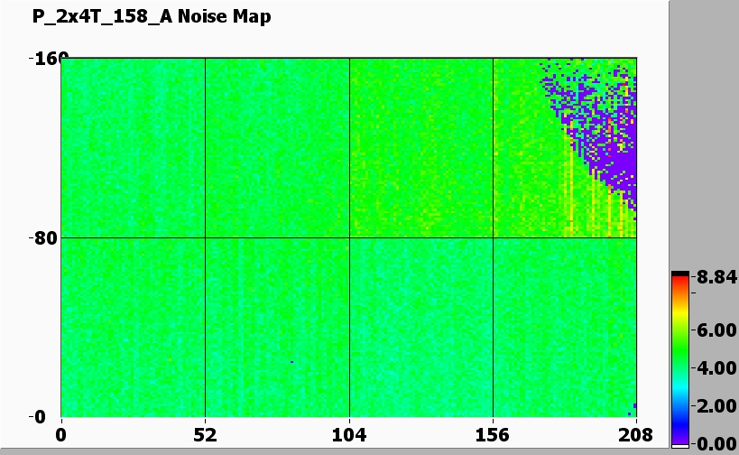Click the x-axis tick label 104
The image size is (739, 455).
349,434
